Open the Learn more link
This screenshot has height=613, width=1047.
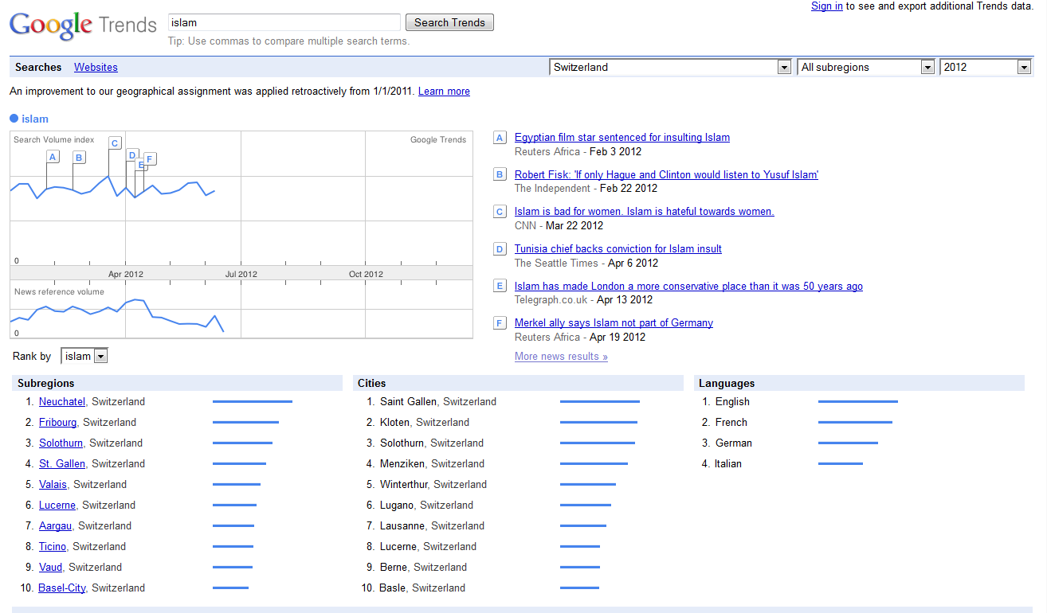pyautogui.click(x=444, y=92)
